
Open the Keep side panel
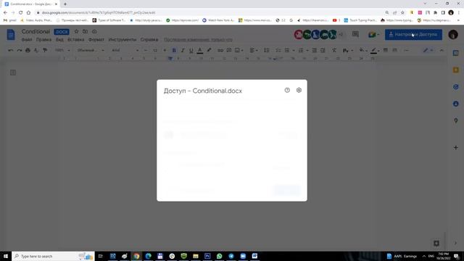click(456, 70)
